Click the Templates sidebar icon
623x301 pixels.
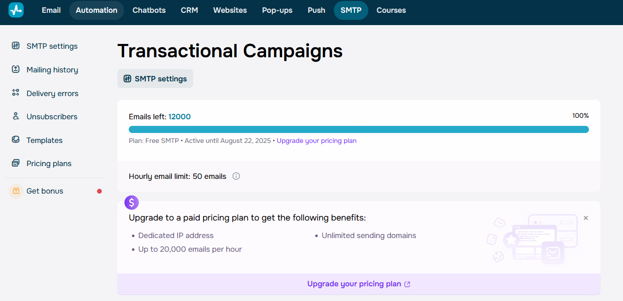(x=16, y=140)
